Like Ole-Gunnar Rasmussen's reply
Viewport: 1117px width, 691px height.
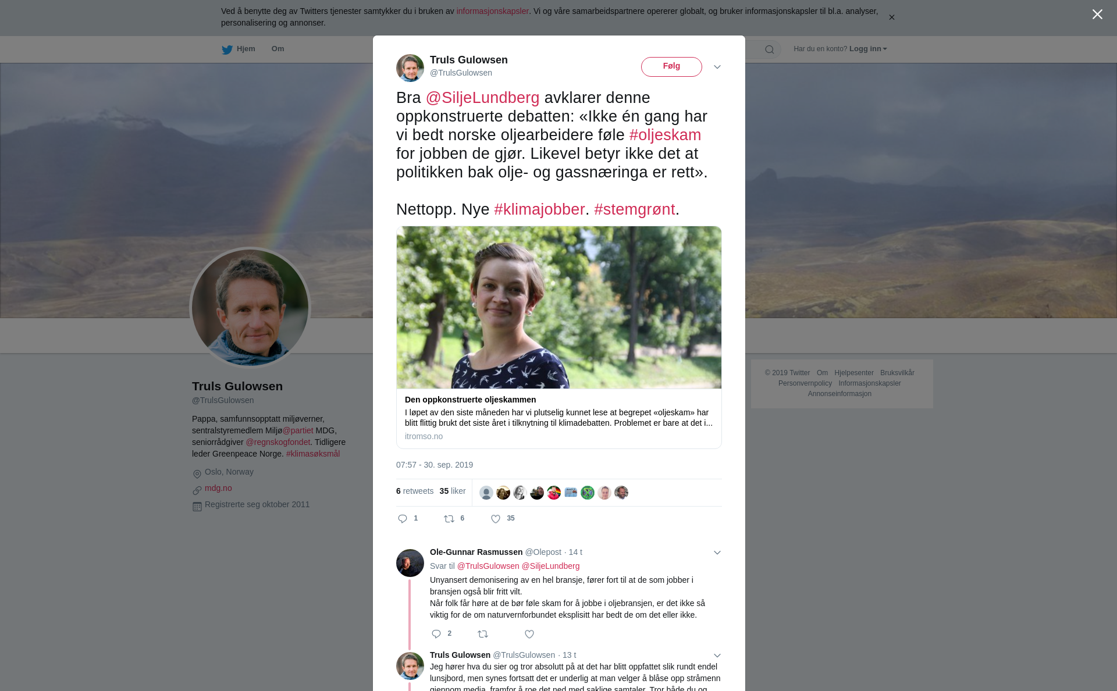[529, 634]
